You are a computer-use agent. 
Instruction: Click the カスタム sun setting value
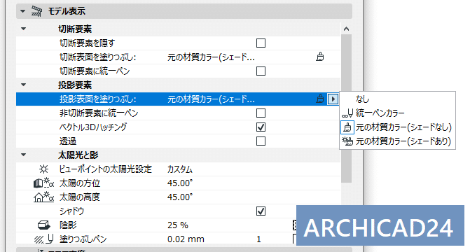tap(180, 169)
